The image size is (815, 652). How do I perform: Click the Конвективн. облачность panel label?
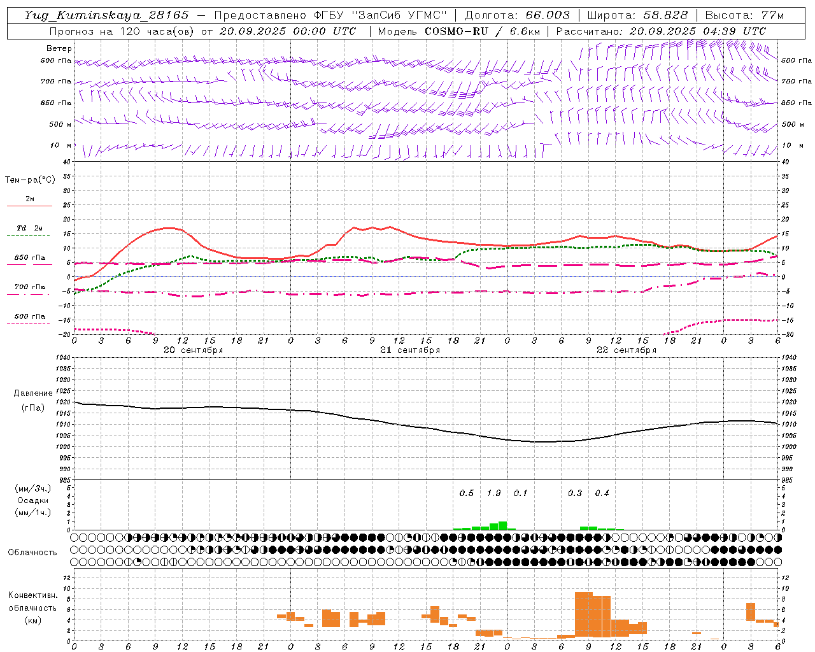pyautogui.click(x=32, y=602)
